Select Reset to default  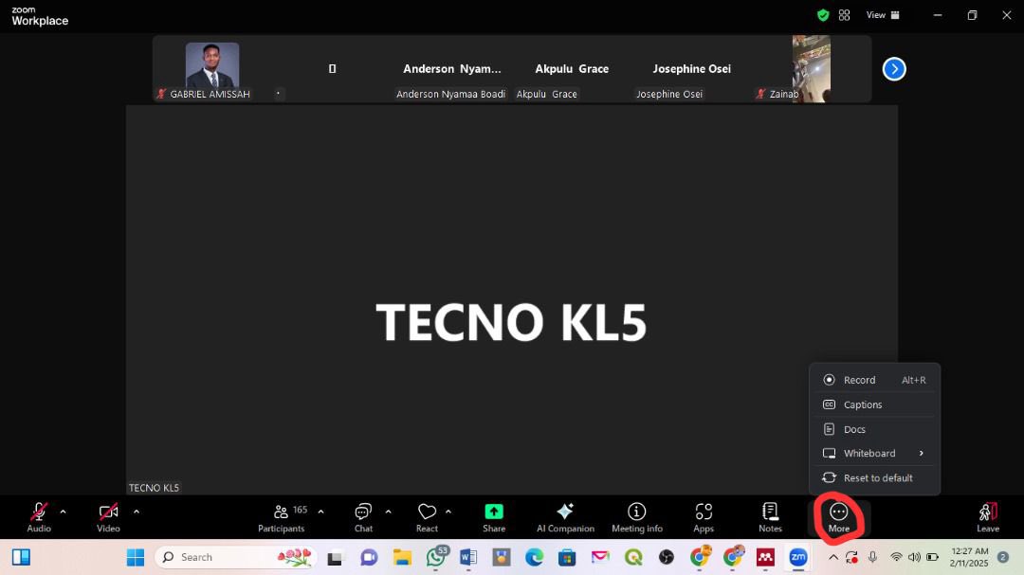[874, 478]
